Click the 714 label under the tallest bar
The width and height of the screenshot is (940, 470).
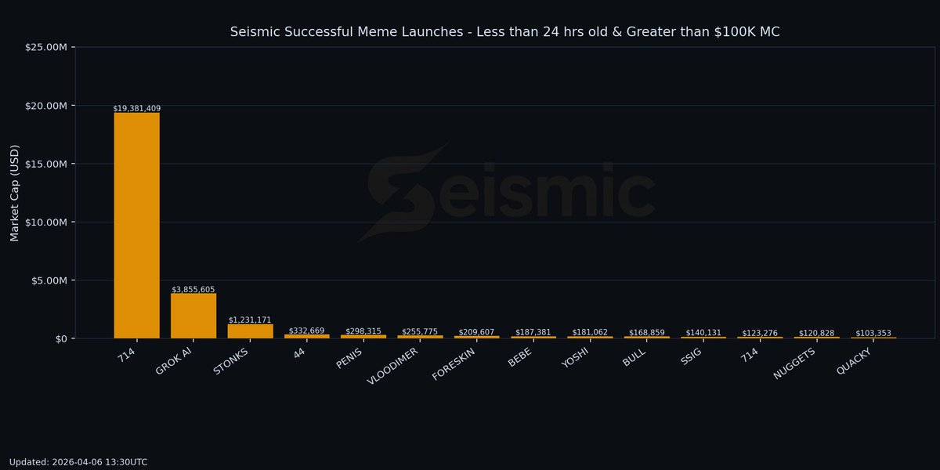point(128,354)
